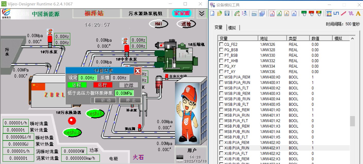
Task: Select the page 3 toolbar icon
Action: click(x=286, y=14)
